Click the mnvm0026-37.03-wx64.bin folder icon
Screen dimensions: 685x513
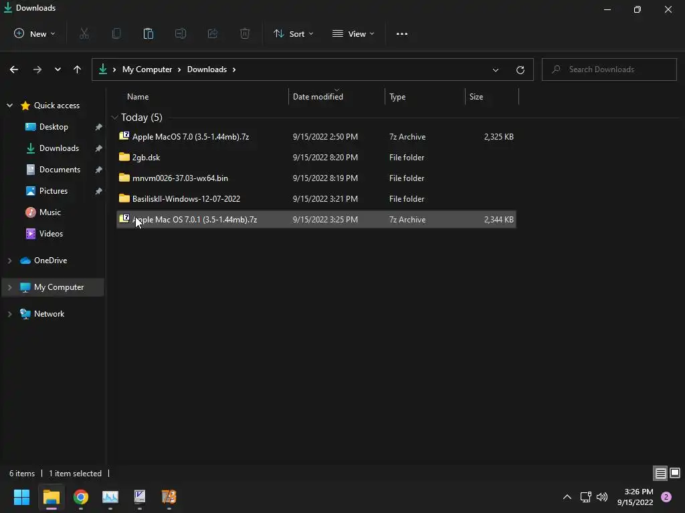(124, 178)
